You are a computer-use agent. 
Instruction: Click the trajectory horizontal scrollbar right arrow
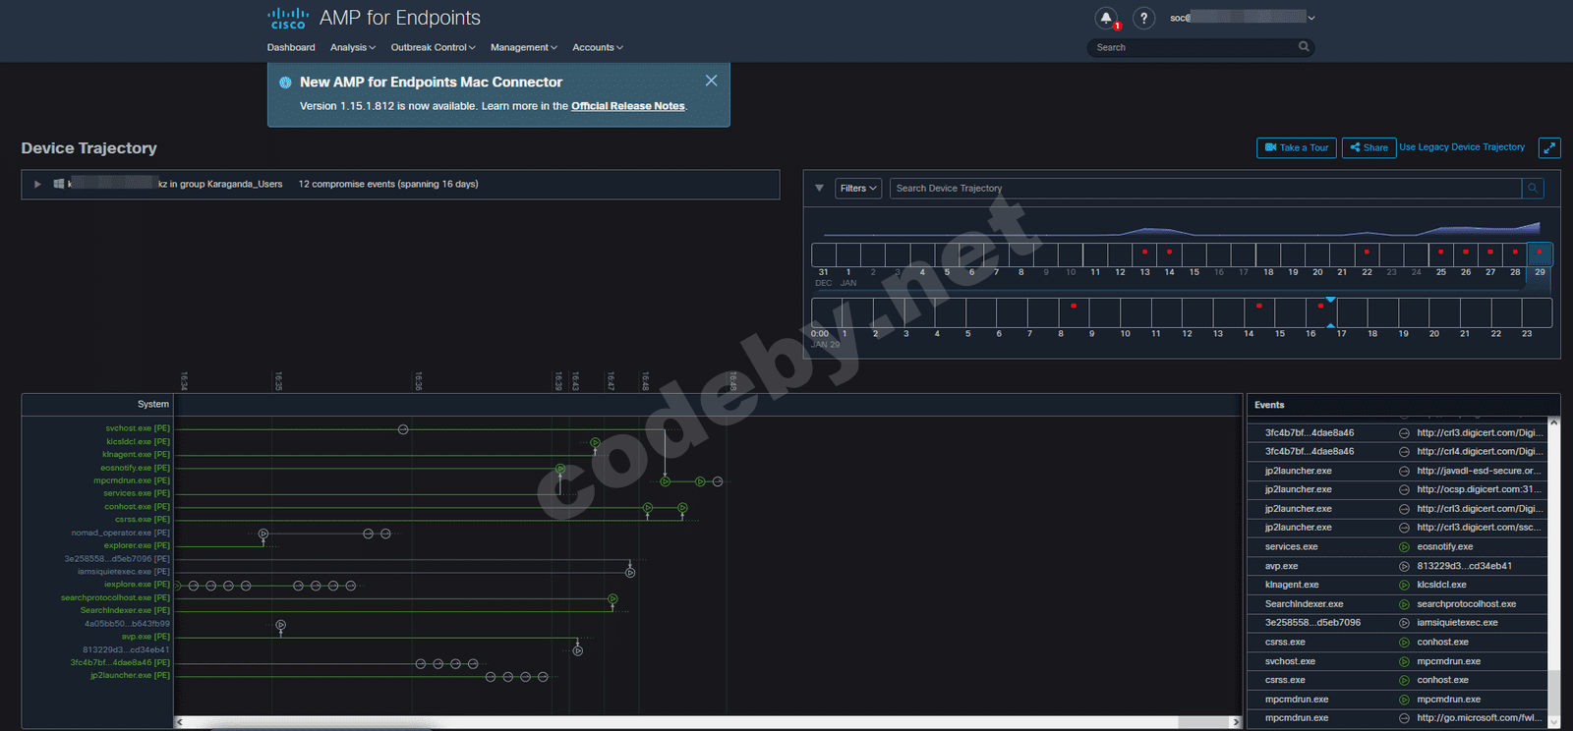coord(1236,722)
